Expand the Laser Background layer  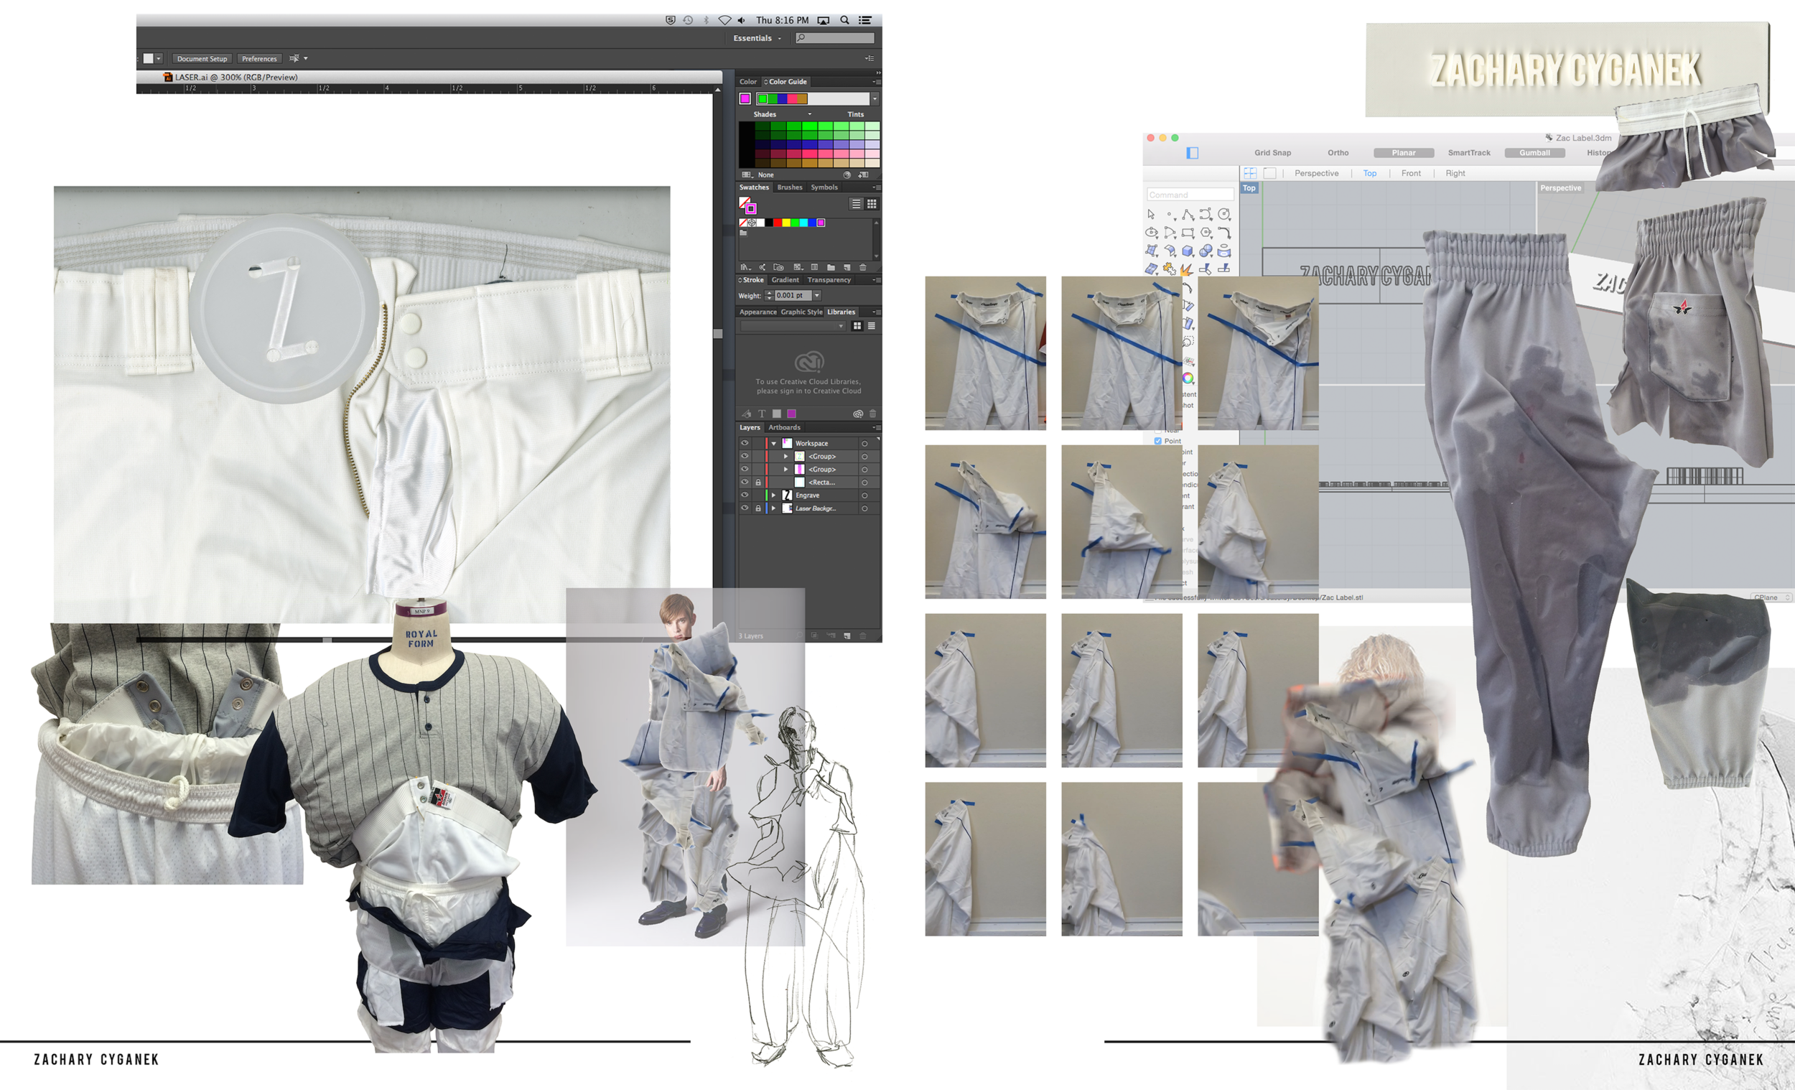[774, 508]
